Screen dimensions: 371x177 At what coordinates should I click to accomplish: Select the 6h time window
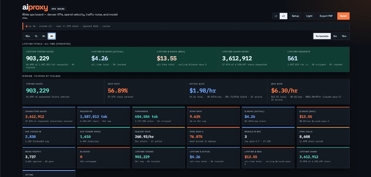coord(44,36)
